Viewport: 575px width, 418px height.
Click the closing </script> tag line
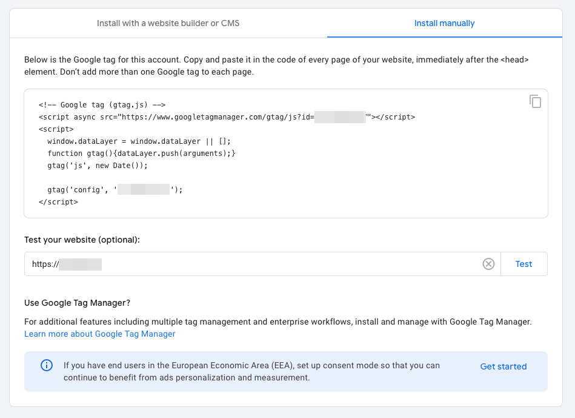[58, 201]
